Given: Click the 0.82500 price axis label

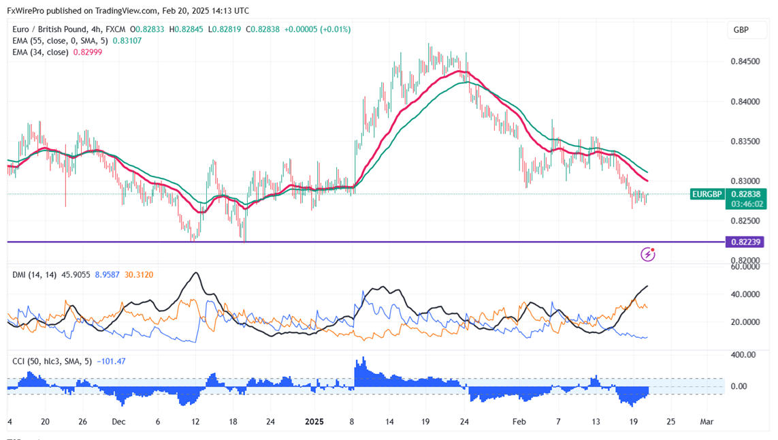Looking at the screenshot, I should 745,221.
